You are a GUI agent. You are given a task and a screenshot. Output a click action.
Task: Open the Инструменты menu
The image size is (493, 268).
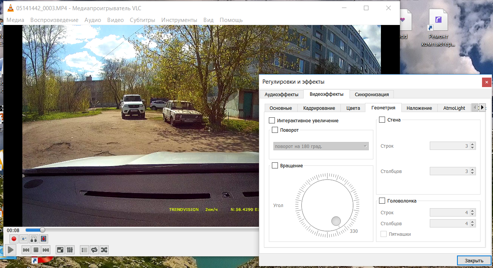click(x=179, y=20)
